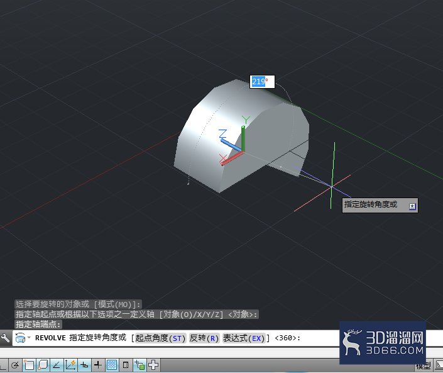Image resolution: width=443 pixels, height=373 pixels.
Task: Click the green Y axis of UCS icon
Action: click(243, 138)
